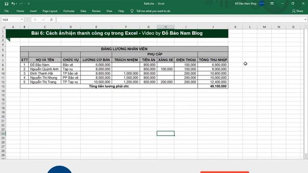Select column O header
Image resolution: width=308 pixels, height=173 pixels.
click(293, 27)
